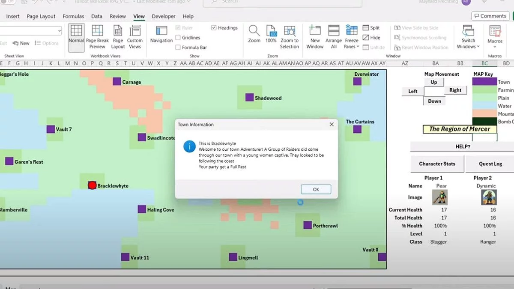Enable the Formula Bar checkbox
Viewport: 514px width, 289px height.
[x=178, y=48]
